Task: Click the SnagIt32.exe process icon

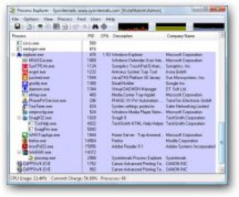Action: tap(25, 118)
